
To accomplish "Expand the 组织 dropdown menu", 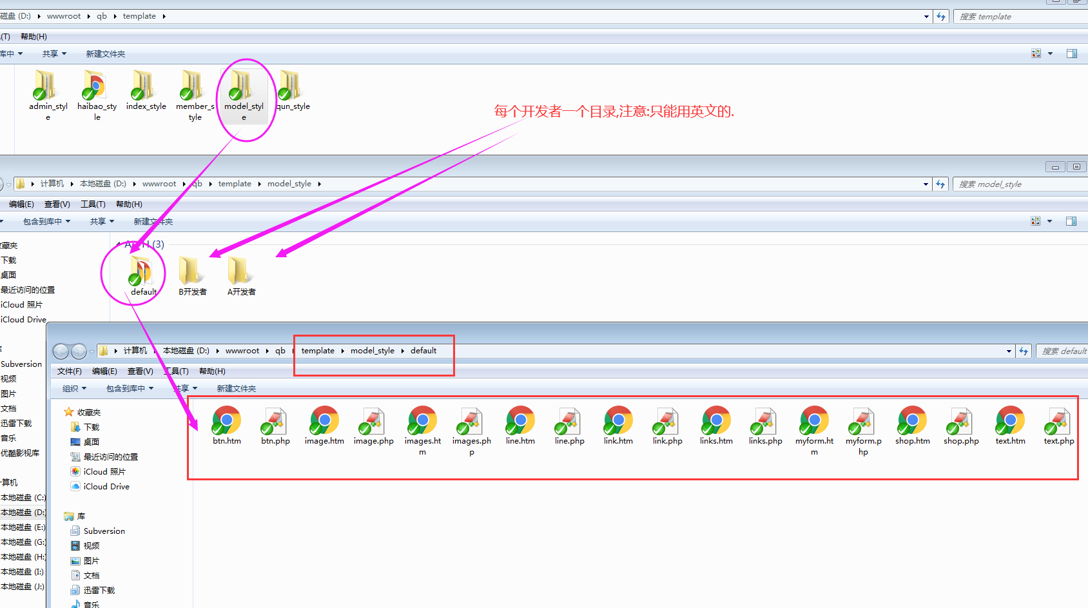I will pyautogui.click(x=74, y=389).
